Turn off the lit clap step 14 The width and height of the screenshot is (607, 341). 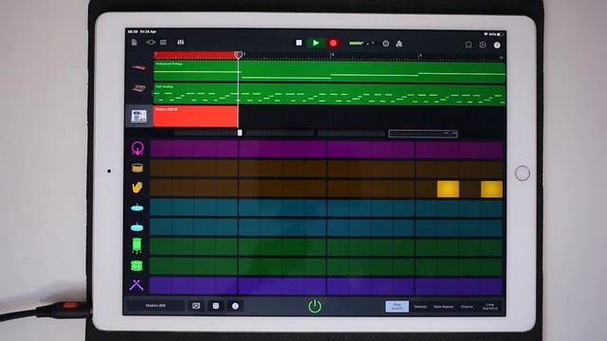[448, 189]
